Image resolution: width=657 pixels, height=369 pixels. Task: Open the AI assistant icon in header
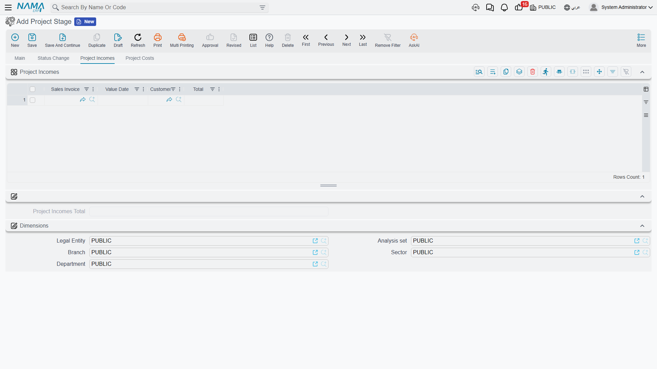(x=475, y=8)
